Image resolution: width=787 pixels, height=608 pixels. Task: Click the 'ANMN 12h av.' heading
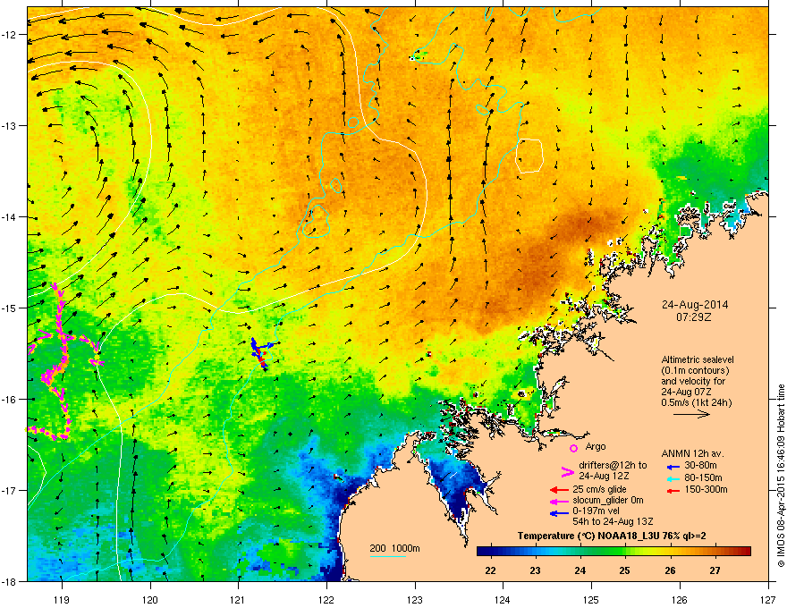click(692, 454)
